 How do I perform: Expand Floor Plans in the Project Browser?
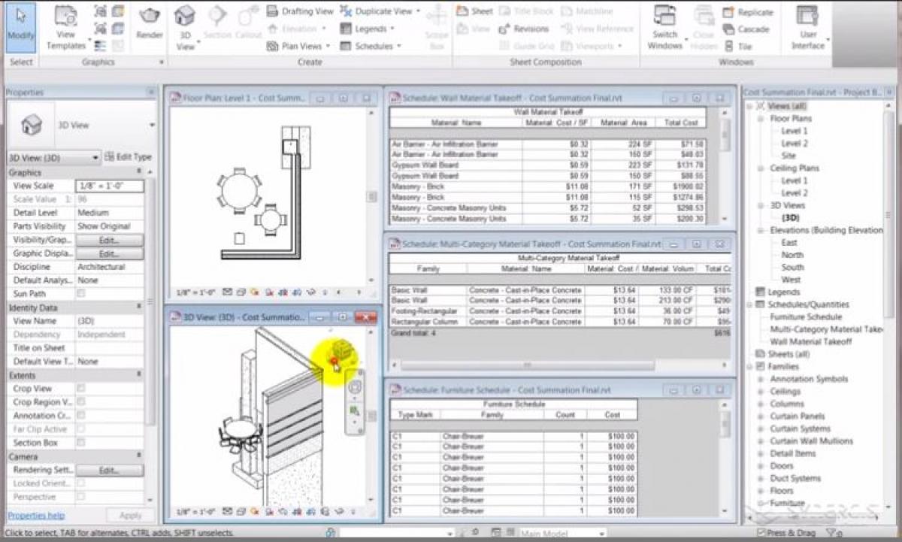(x=760, y=118)
